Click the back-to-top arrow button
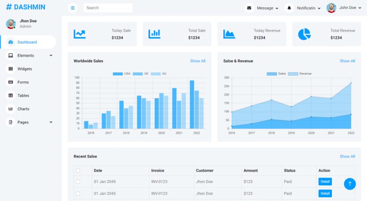Image resolution: width=367 pixels, height=201 pixels. (350, 184)
